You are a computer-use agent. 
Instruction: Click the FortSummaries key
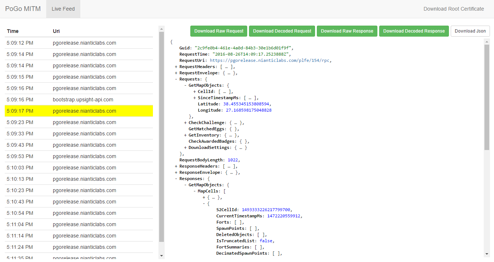233,247
